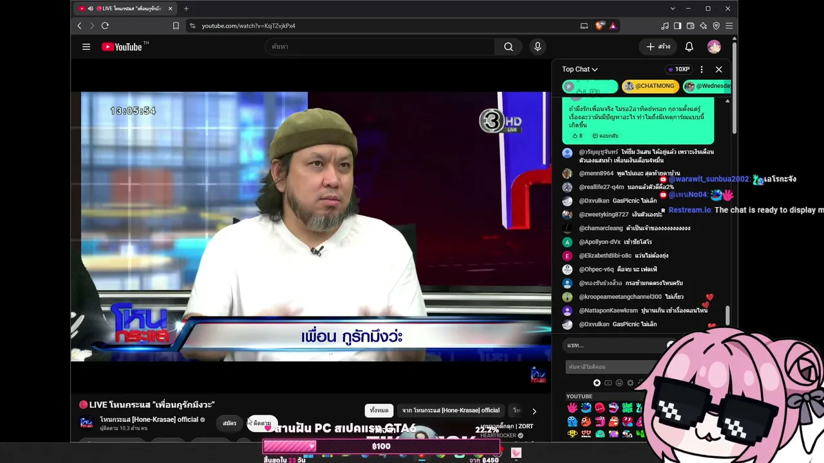Click the address bar URL
The height and width of the screenshot is (463, 824).
point(248,26)
